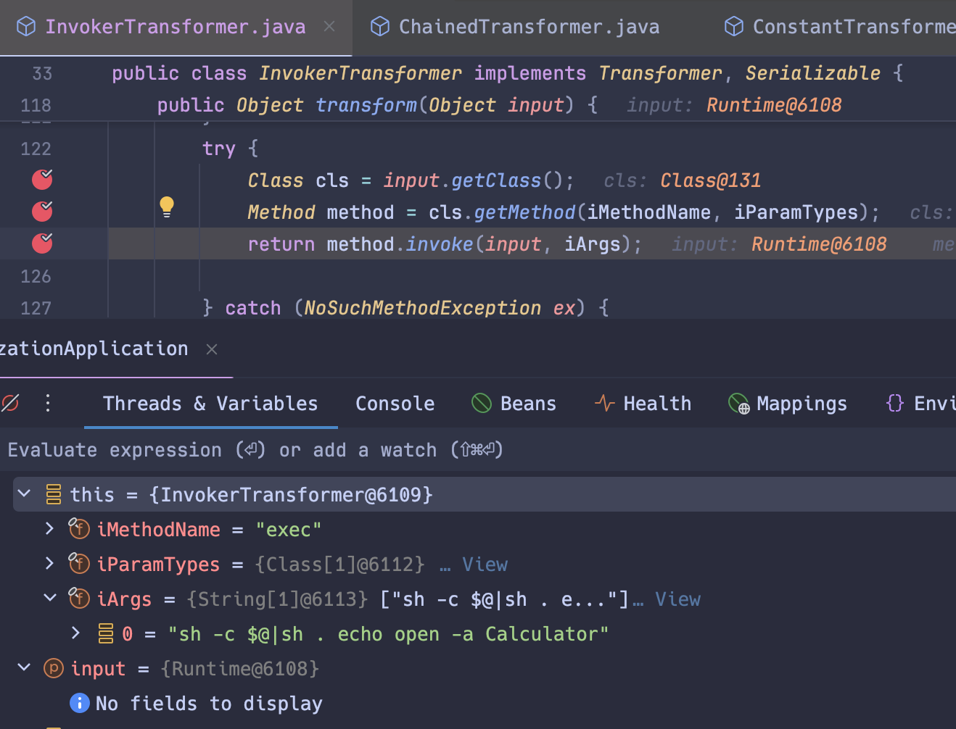Toggle the breakpoint on the method.invoke line
The image size is (956, 729).
(x=41, y=243)
